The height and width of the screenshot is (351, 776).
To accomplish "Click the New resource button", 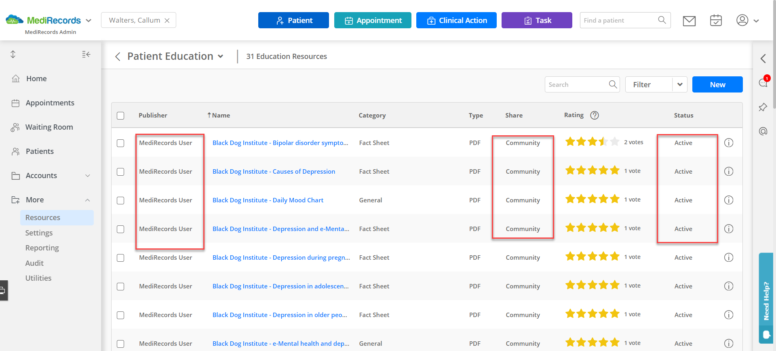I will pos(717,84).
